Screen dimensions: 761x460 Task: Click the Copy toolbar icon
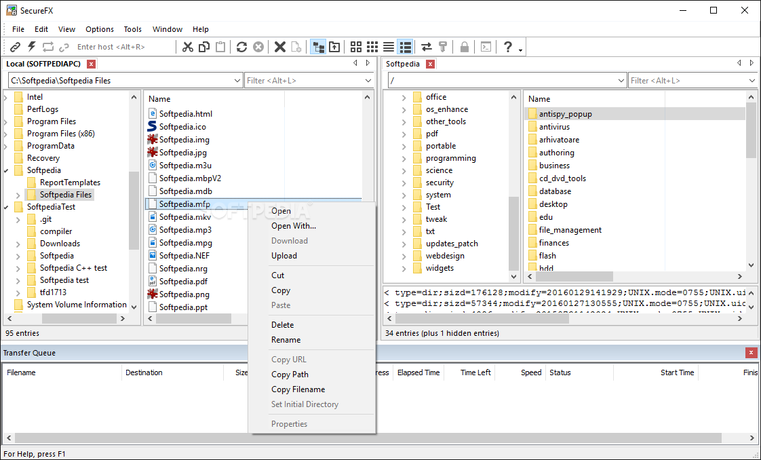[x=204, y=47]
